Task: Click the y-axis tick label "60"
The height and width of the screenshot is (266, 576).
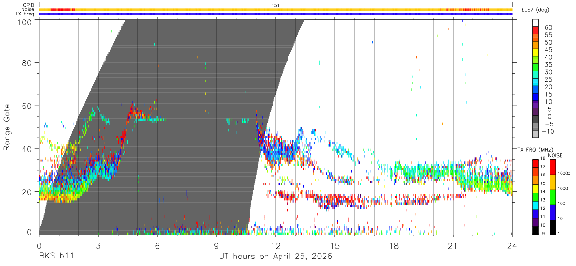Action: click(x=26, y=106)
